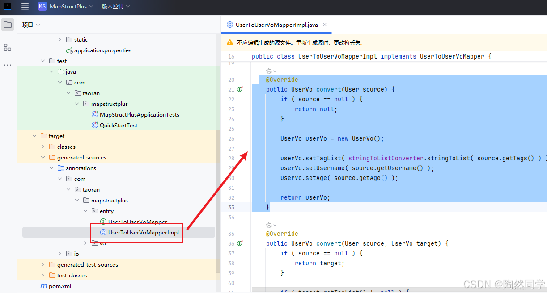Click the Maven icon beside pom.xml
547x293 pixels.
click(44, 286)
